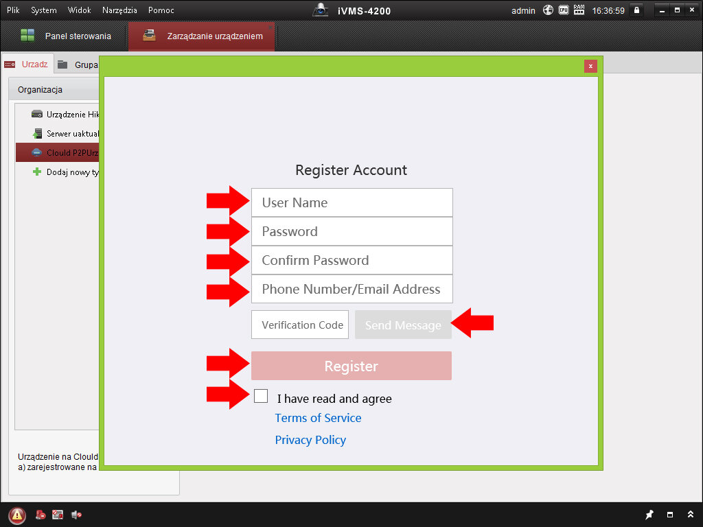This screenshot has height=527, width=703.
Task: Click the lock icon in title bar
Action: [636, 10]
